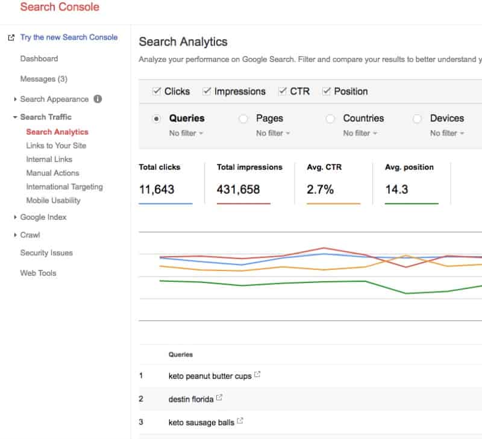Viewport: 482px width, 439px height.
Task: Open Security Issues in the sidebar
Action: (x=46, y=253)
